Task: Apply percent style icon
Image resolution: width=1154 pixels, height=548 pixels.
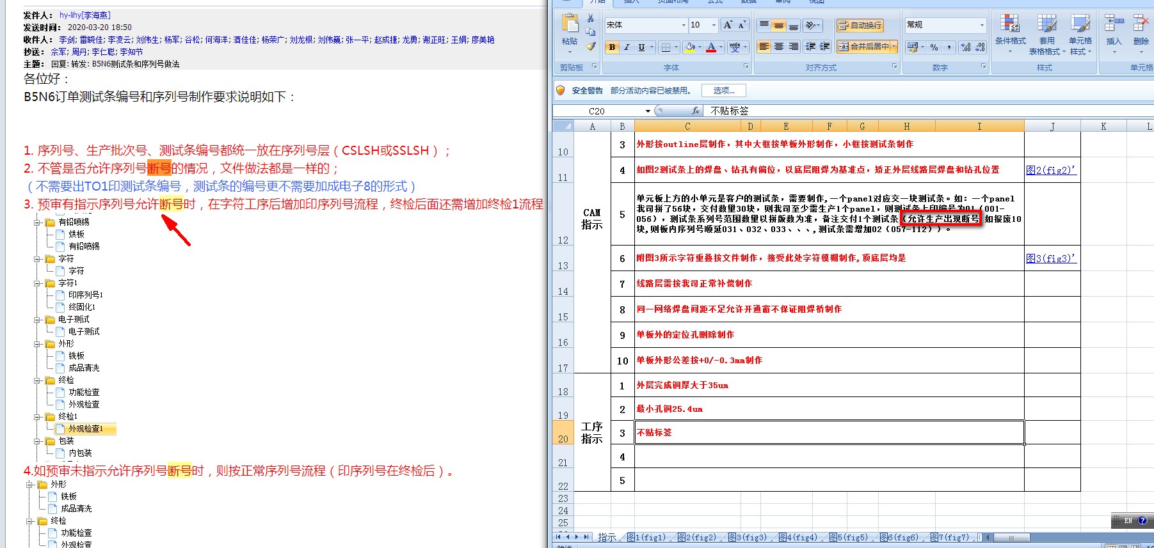Action: click(934, 47)
